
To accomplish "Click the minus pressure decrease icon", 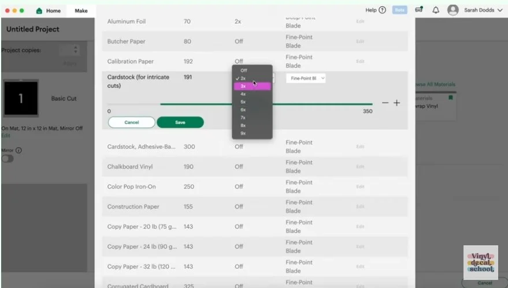I will pos(385,103).
